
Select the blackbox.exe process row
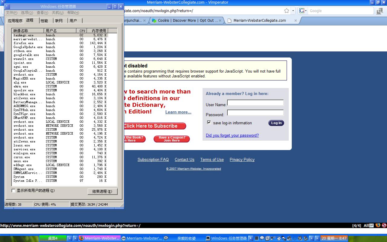tap(60, 94)
